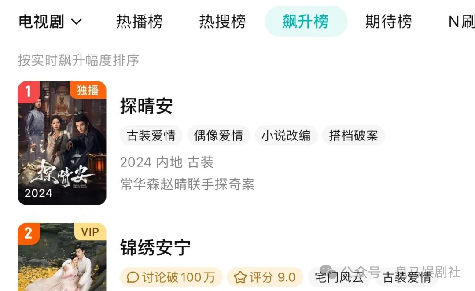475x291 pixels.
Task: Select the 宅门风云 tag
Action: click(x=339, y=277)
